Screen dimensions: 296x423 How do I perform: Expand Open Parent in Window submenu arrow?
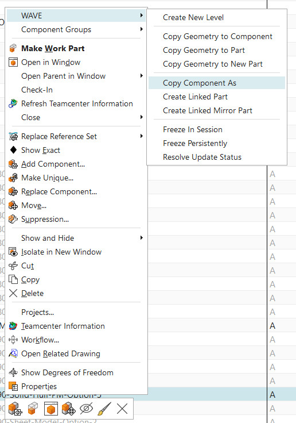point(141,76)
